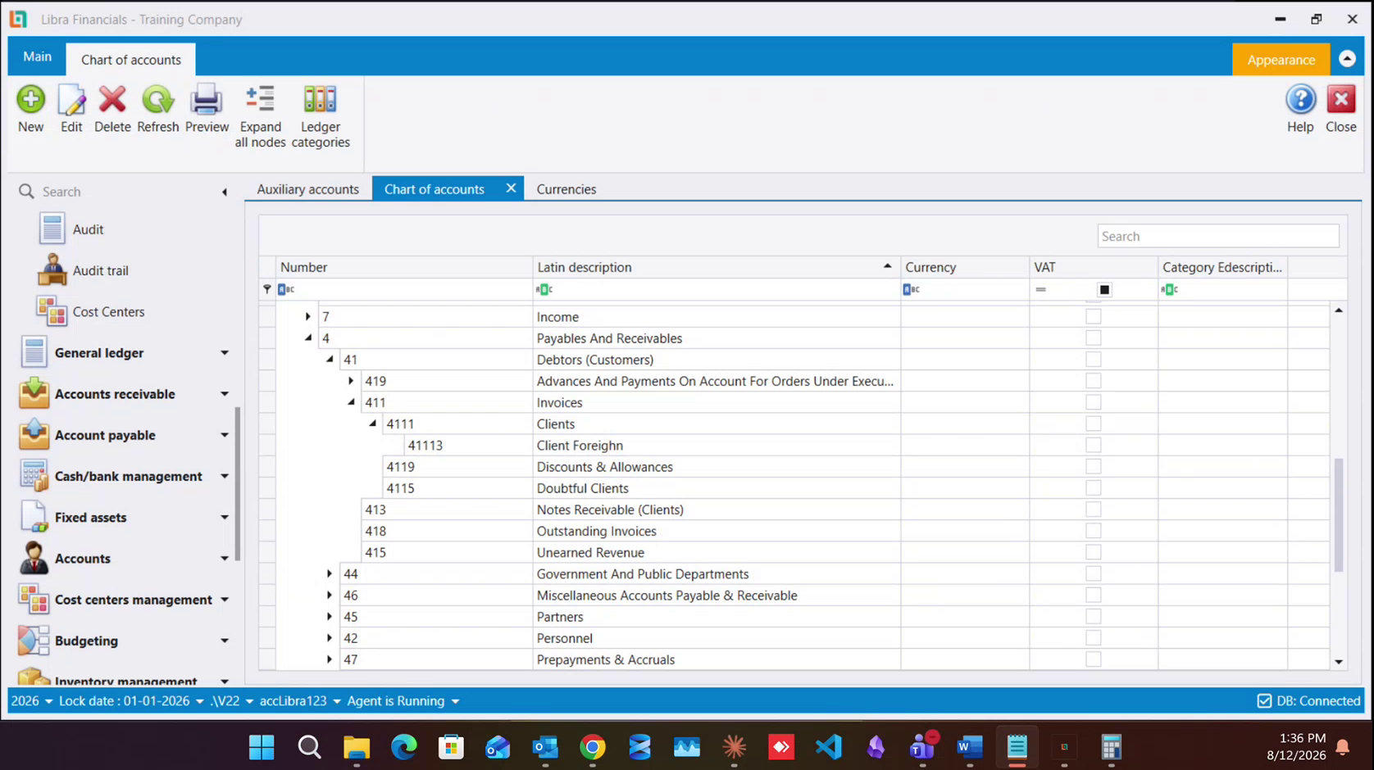Open File Explorer from the taskbar

point(356,747)
